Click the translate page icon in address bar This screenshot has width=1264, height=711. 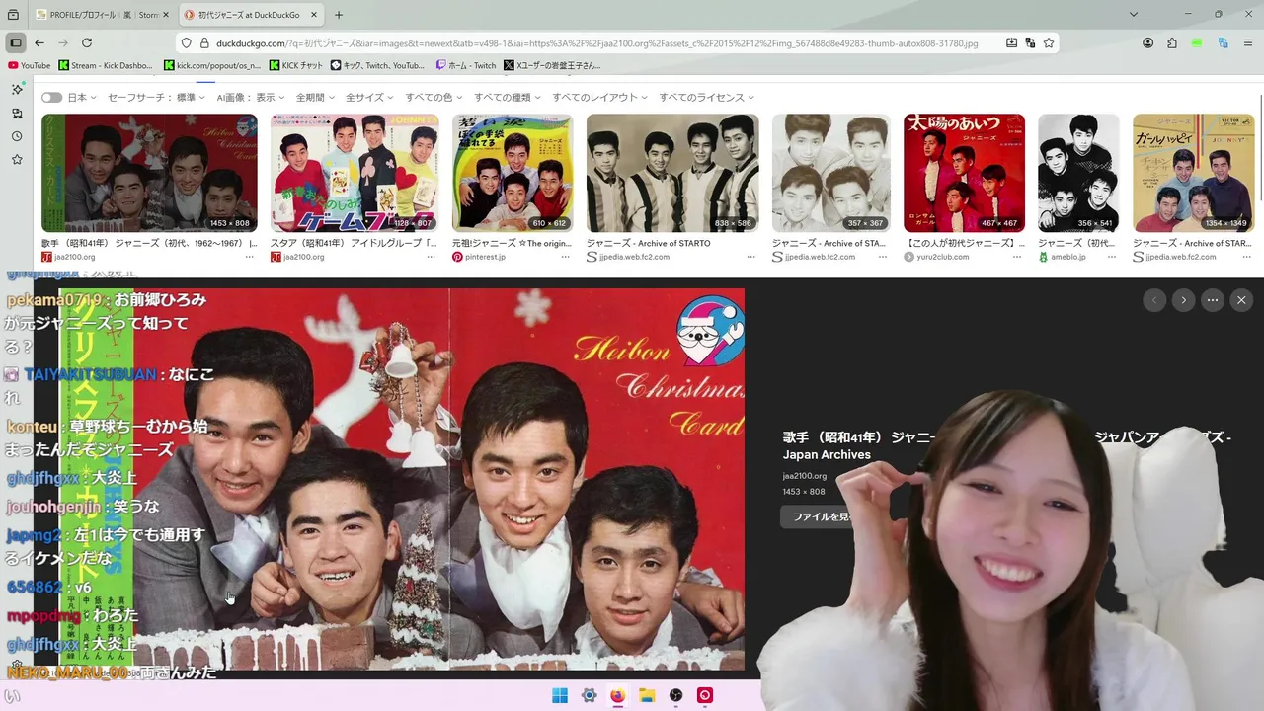(x=1030, y=43)
